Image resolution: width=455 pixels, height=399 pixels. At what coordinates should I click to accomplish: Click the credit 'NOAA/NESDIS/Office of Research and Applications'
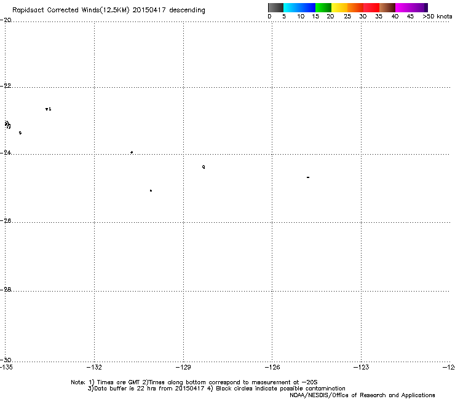click(x=362, y=395)
